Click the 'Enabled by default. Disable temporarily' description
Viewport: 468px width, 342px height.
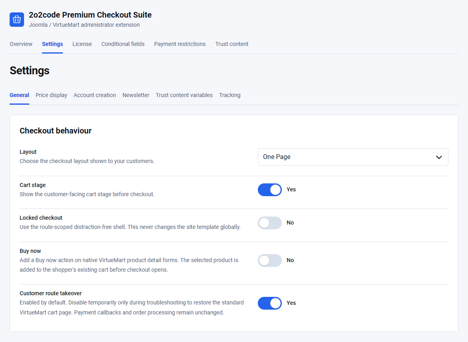[132, 308]
